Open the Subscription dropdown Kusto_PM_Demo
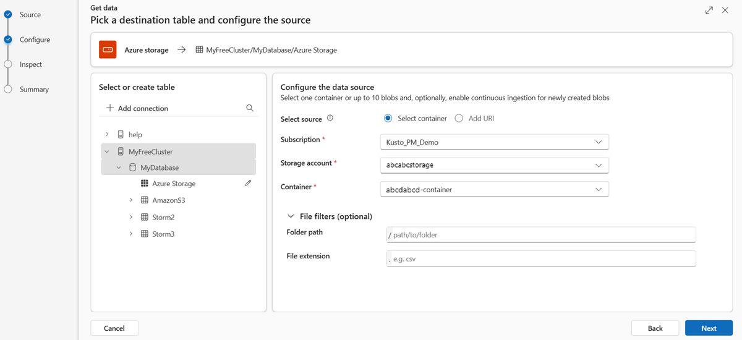This screenshot has height=340, width=742. [495, 142]
